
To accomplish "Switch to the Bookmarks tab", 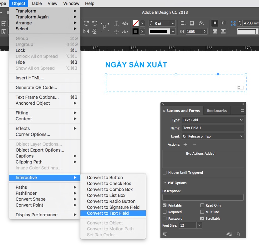I will [216, 111].
